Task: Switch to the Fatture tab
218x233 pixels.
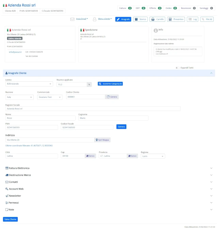Action: click(x=125, y=8)
